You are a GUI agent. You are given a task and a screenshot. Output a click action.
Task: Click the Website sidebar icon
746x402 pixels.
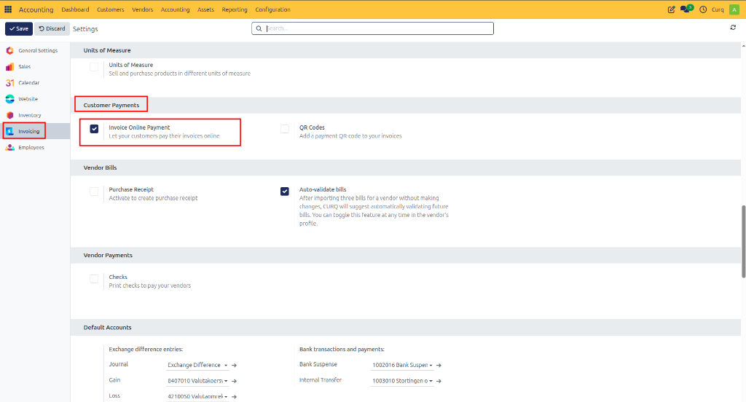tap(10, 99)
